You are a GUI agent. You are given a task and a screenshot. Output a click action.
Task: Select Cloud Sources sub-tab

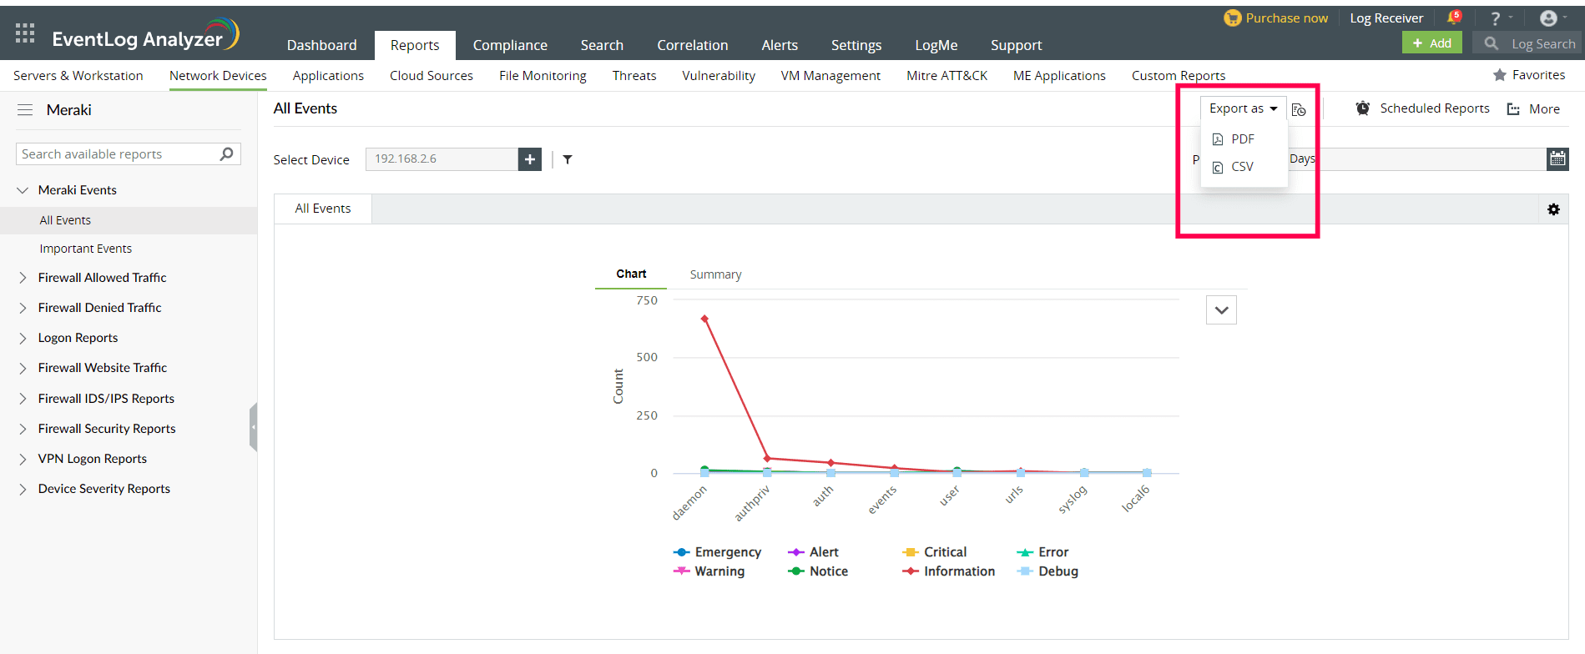click(x=431, y=75)
